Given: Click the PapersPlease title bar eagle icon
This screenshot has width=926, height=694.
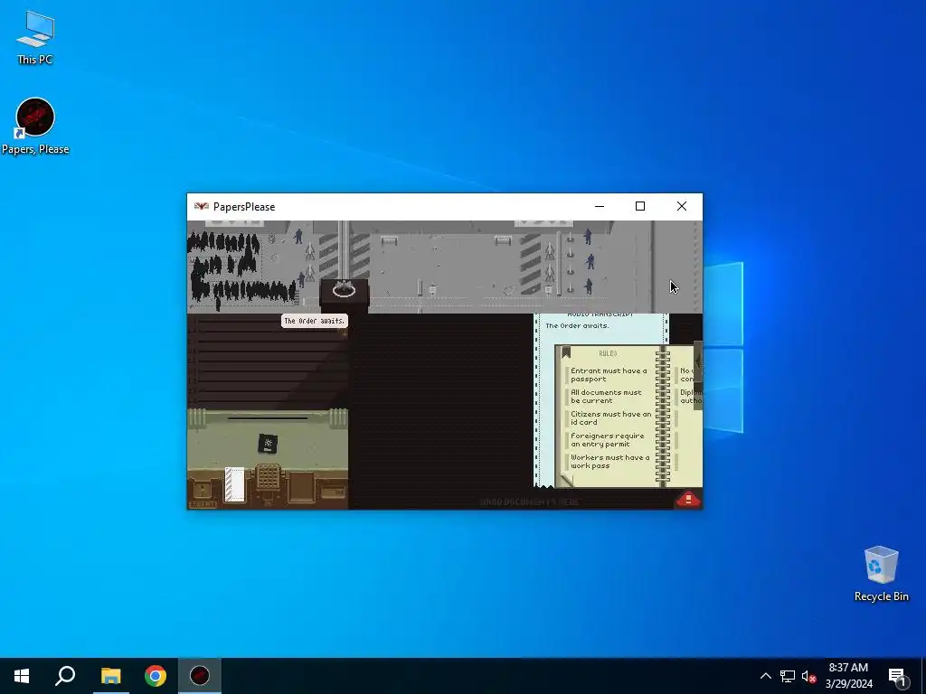Looking at the screenshot, I should tap(202, 206).
